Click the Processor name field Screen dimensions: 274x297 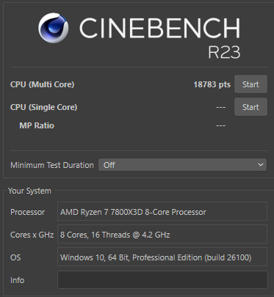pyautogui.click(x=162, y=212)
